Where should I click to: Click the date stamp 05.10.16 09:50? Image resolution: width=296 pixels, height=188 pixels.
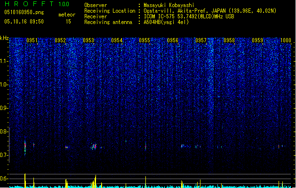24,22
